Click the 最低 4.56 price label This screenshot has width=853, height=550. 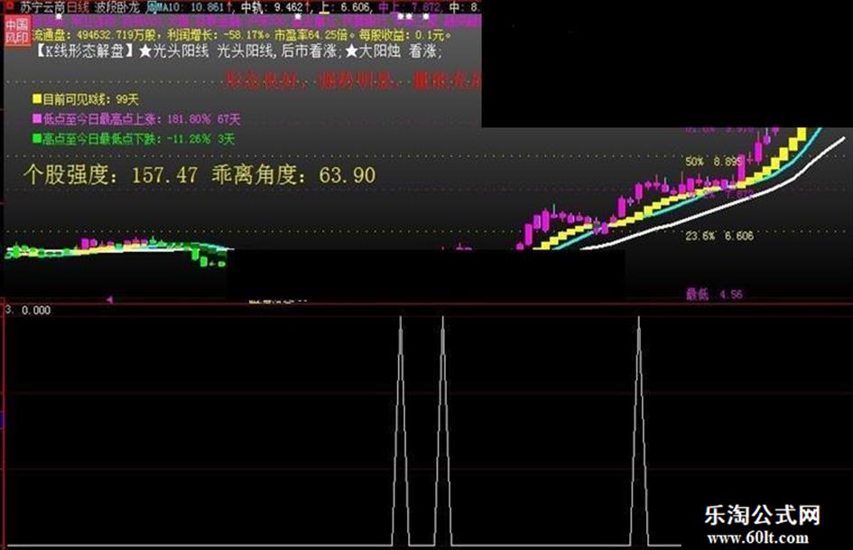tap(714, 294)
